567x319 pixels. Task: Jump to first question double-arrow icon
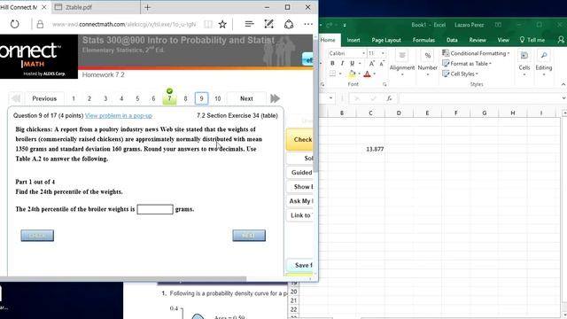(x=16, y=98)
